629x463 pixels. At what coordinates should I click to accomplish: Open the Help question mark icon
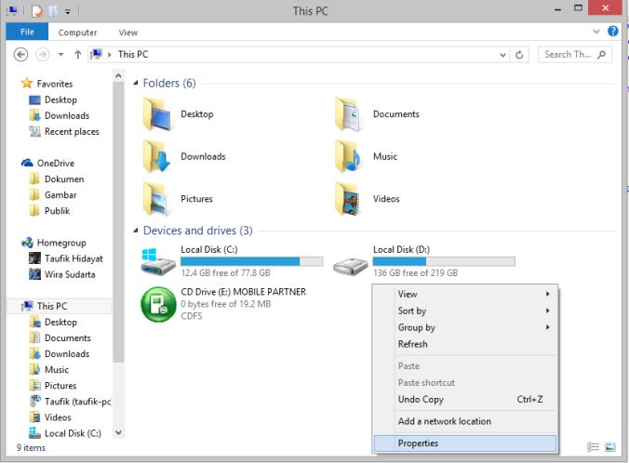point(612,31)
